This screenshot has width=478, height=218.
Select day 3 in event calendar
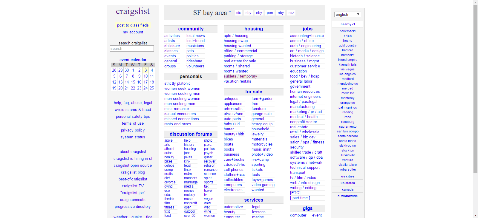pos(145,70)
